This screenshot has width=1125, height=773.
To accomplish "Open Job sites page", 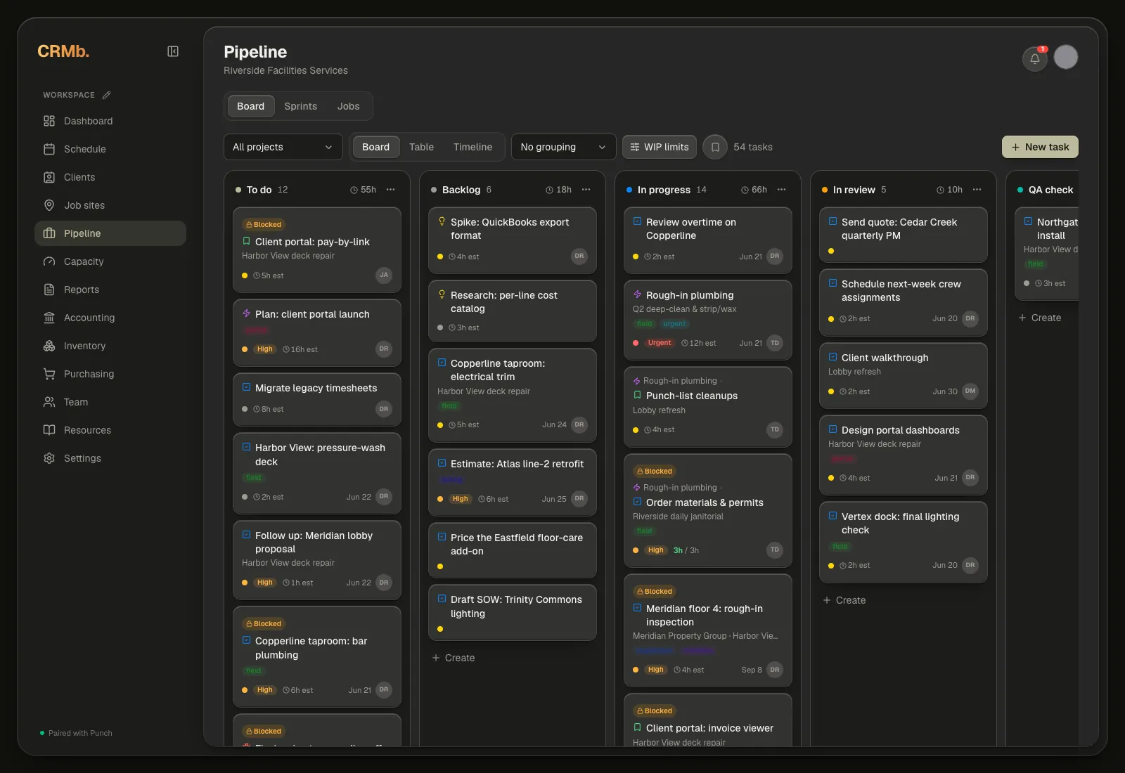I will 110,205.
